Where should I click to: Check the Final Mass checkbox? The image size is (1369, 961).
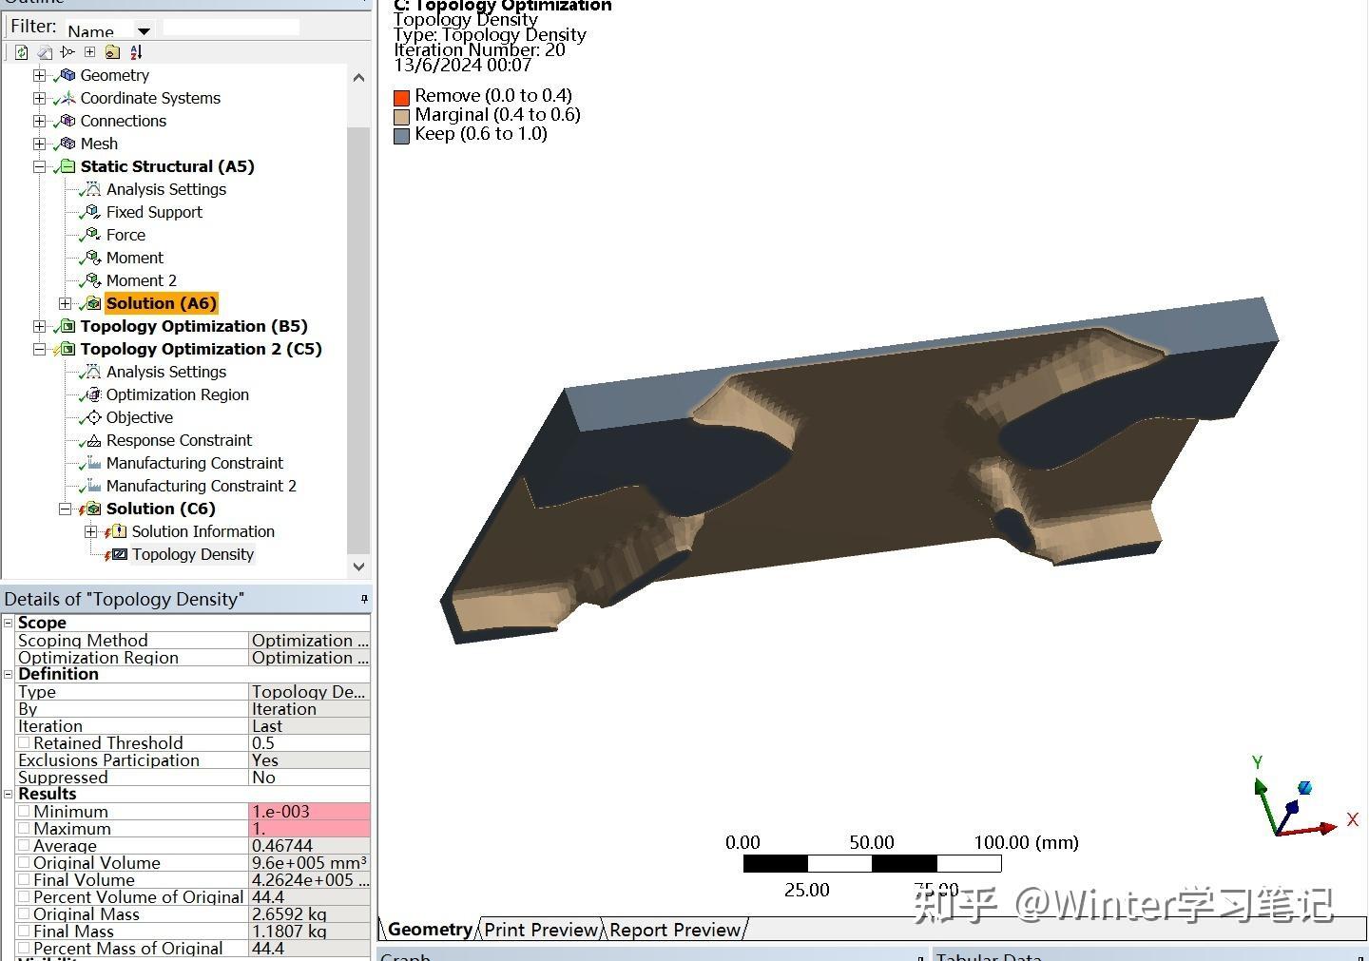pos(26,931)
